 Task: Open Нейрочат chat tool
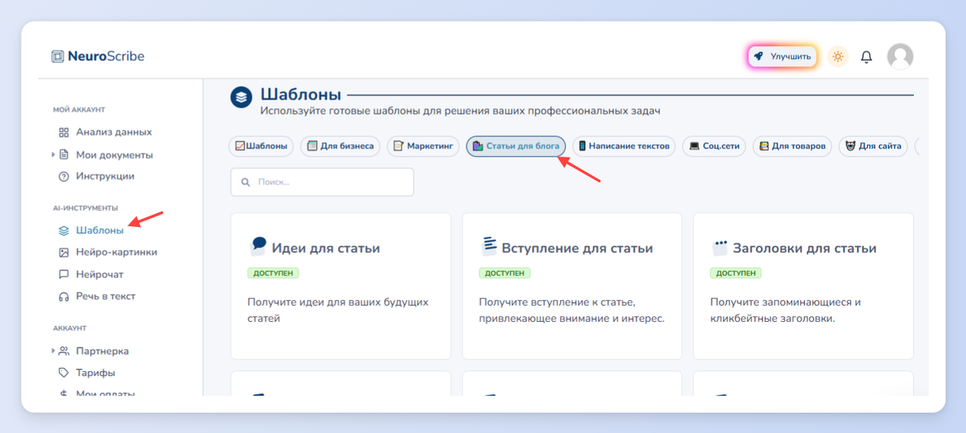pos(91,274)
